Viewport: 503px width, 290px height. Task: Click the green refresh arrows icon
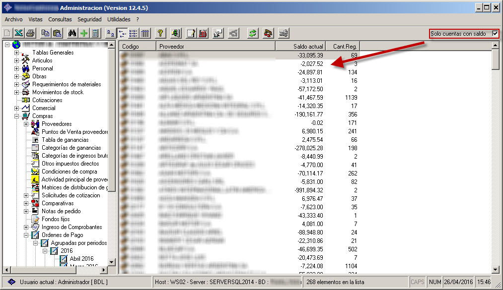click(253, 33)
